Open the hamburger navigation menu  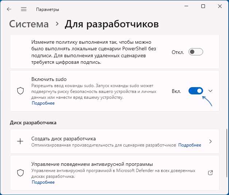pyautogui.click(x=23, y=9)
